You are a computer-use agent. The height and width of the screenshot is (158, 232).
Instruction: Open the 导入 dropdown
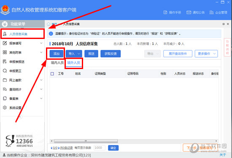point(74,53)
